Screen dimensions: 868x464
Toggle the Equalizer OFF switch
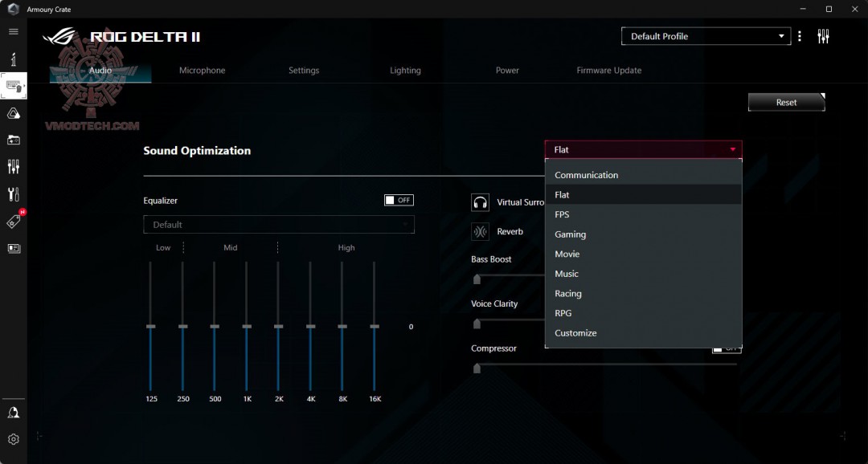coord(399,200)
